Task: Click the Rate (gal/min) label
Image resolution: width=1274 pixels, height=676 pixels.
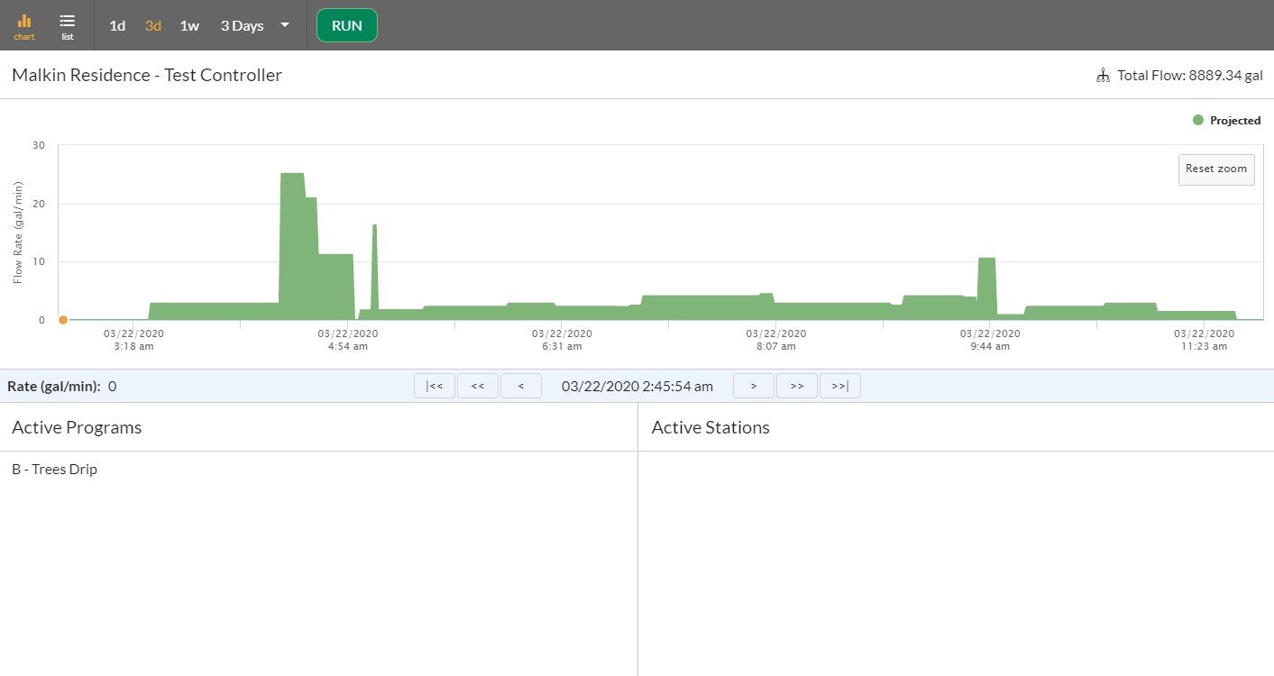Action: click(53, 387)
